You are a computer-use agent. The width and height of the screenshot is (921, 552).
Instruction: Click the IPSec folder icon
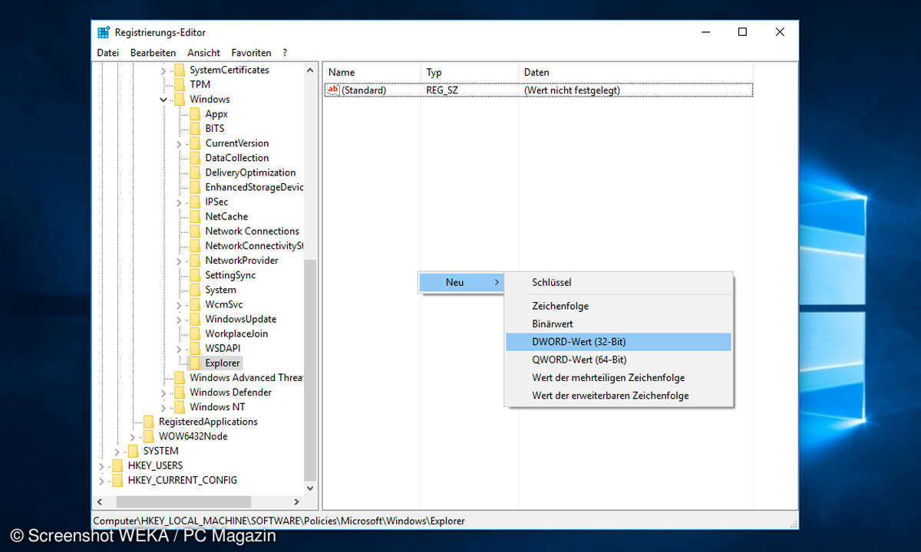pos(195,202)
